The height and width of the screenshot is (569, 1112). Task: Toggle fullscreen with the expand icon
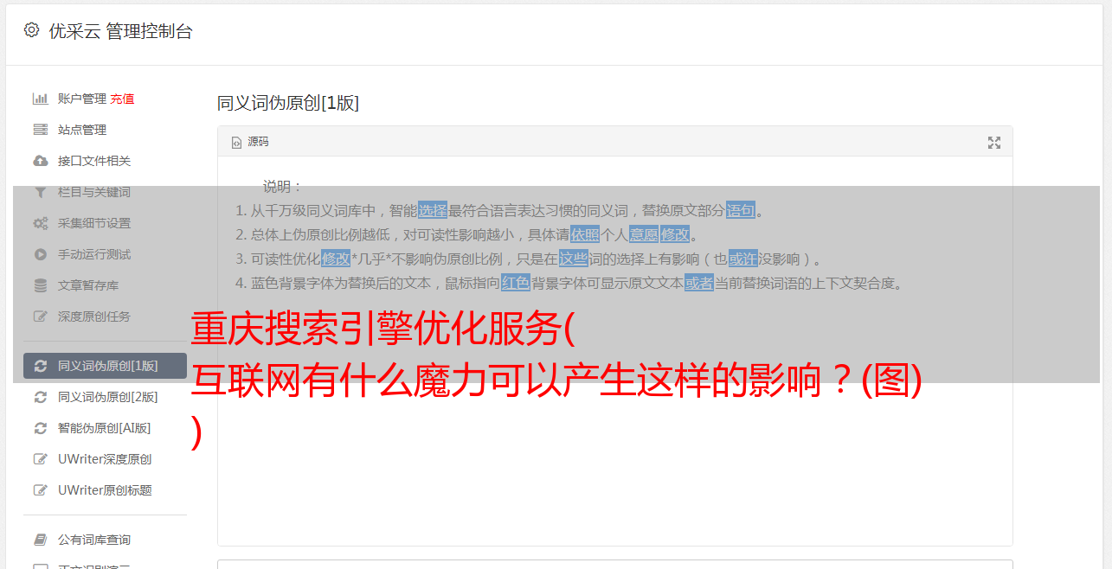(994, 143)
